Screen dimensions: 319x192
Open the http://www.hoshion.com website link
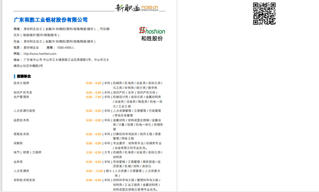[x=40, y=54]
